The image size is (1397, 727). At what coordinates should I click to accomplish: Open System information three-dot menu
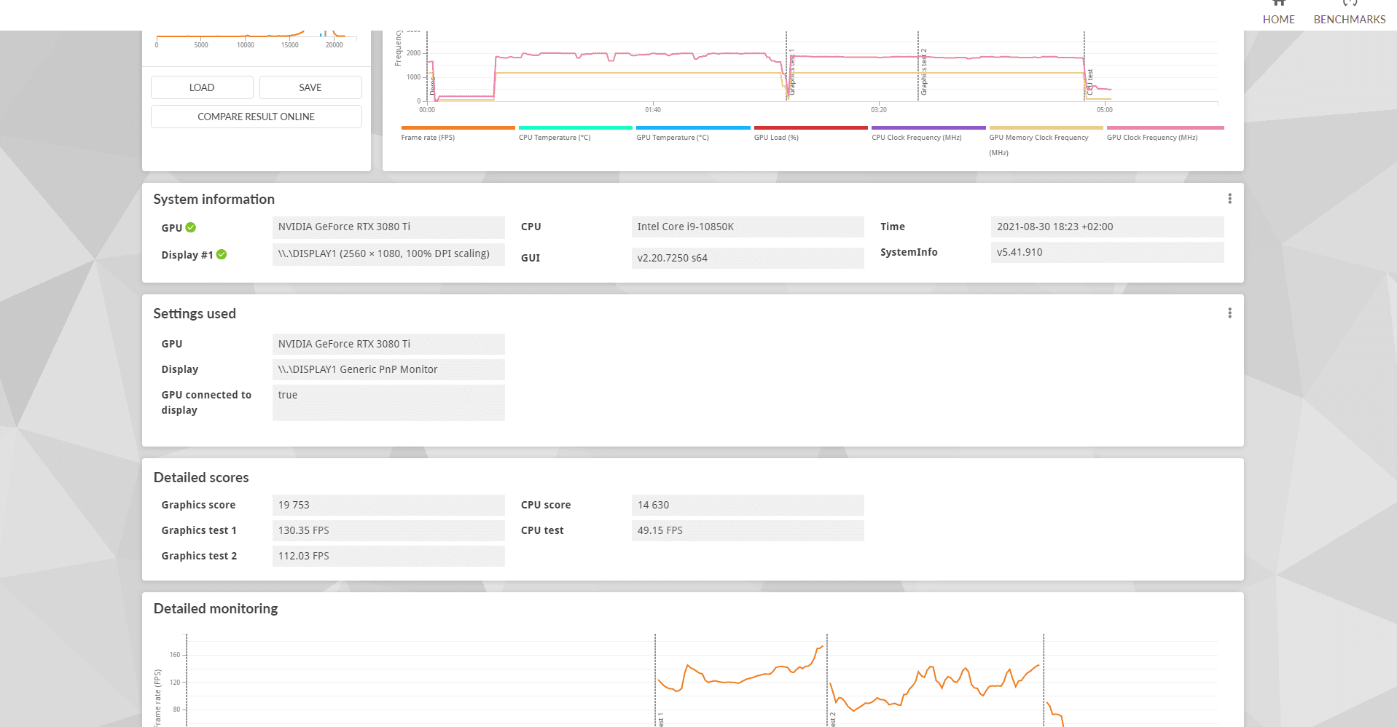[1229, 199]
